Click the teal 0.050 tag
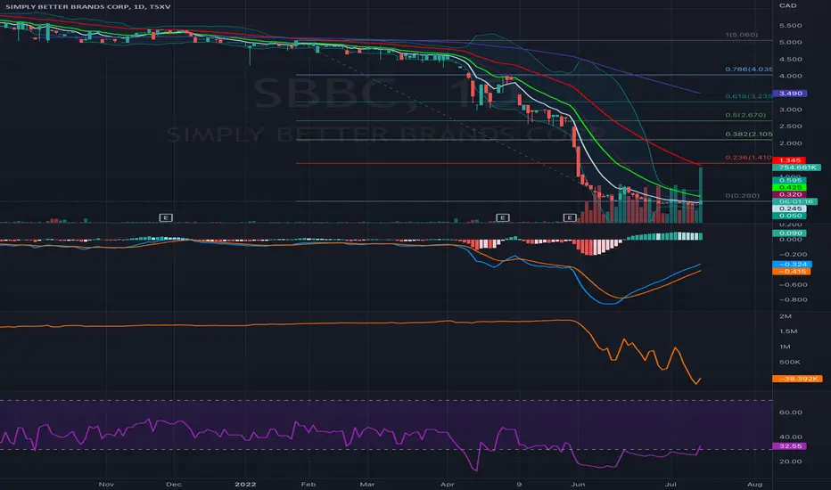Screen dimensions: 831x490 (790, 216)
